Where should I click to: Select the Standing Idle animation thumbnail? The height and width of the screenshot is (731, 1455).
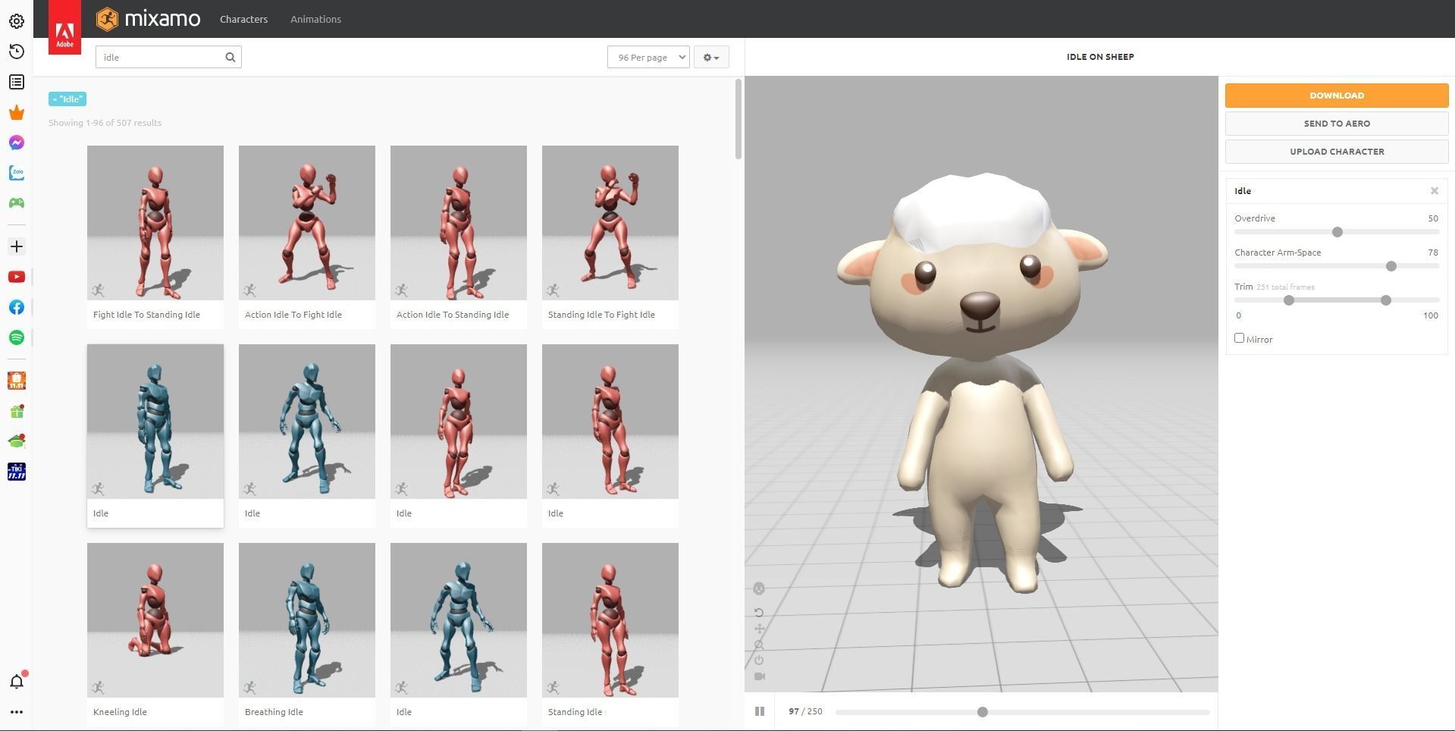[x=610, y=620]
